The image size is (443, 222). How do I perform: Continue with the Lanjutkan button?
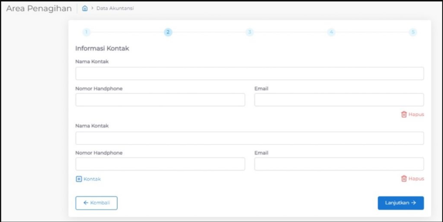click(401, 203)
